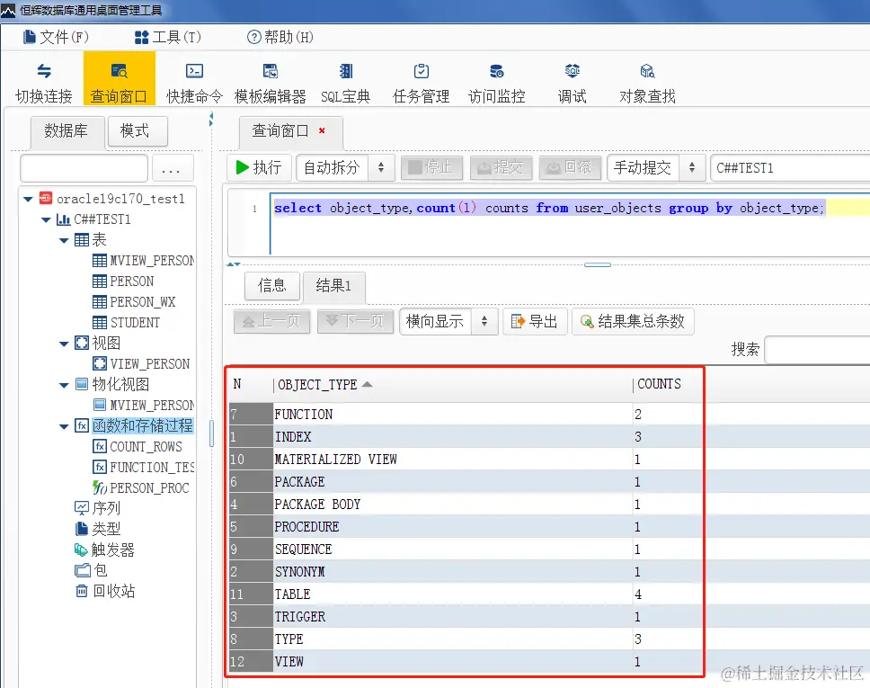Open 对象查找 object search icon

pyautogui.click(x=647, y=71)
